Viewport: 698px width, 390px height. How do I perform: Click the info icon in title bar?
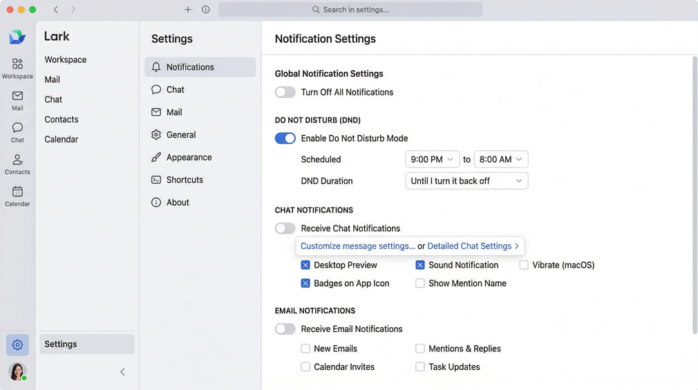tap(206, 10)
